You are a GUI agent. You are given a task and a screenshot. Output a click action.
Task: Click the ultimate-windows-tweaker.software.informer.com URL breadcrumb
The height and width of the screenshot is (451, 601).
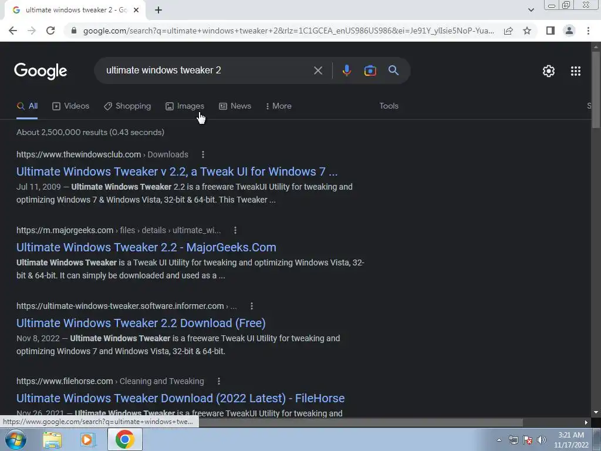coord(127,306)
